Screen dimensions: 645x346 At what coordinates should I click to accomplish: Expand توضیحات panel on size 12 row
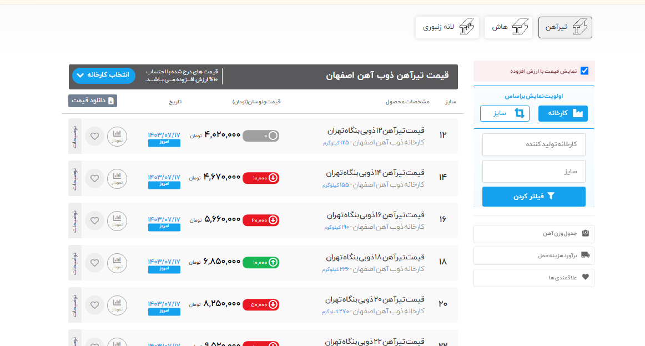pyautogui.click(x=75, y=136)
